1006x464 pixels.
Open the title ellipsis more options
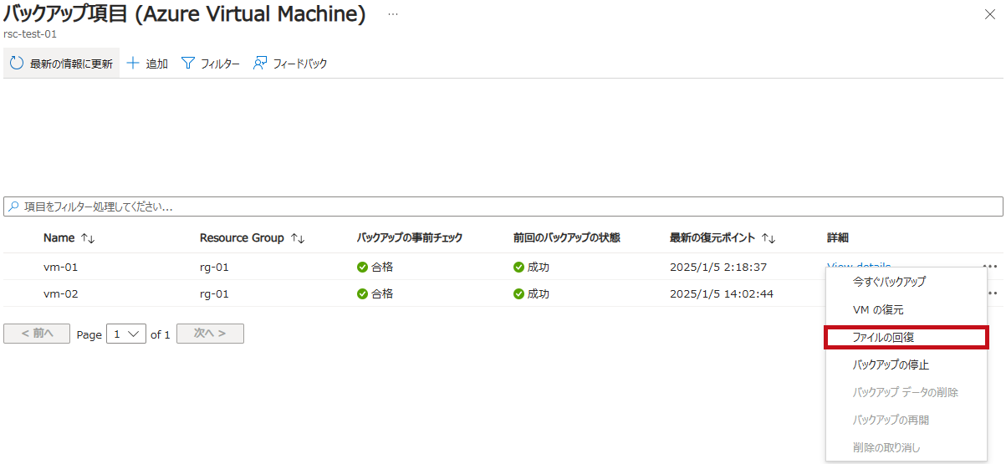coord(393,15)
